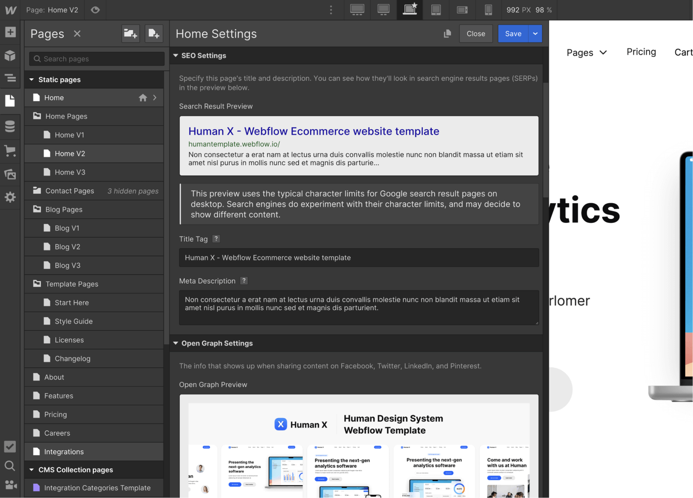Viewport: 693px width, 498px height.
Task: Enable desktop large breakpoint view
Action: coord(383,10)
